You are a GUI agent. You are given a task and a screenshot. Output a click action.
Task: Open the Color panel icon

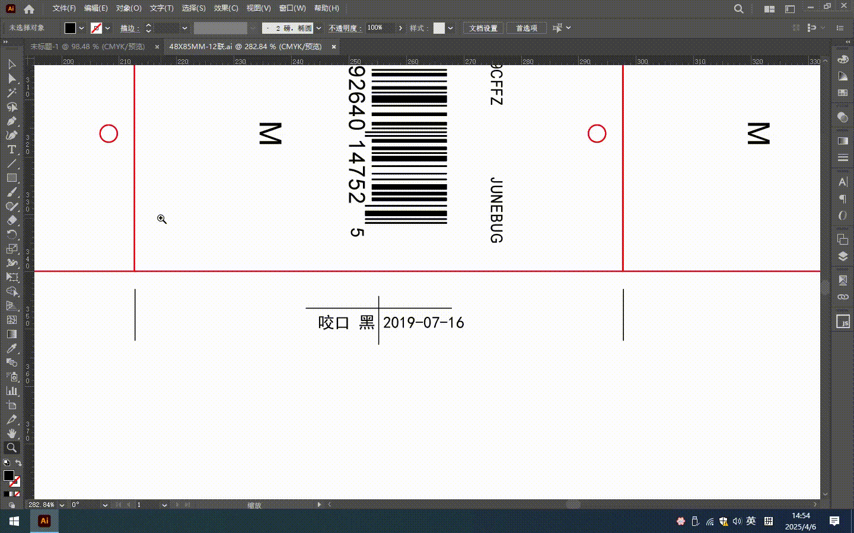(843, 59)
